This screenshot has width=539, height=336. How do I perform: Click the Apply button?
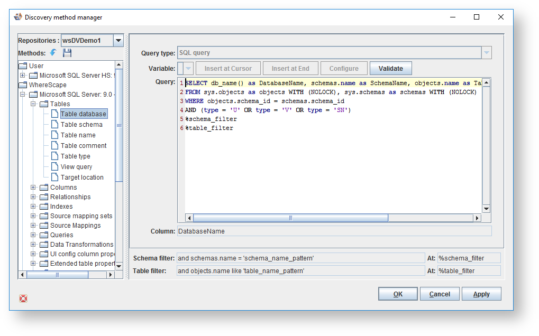pos(481,294)
